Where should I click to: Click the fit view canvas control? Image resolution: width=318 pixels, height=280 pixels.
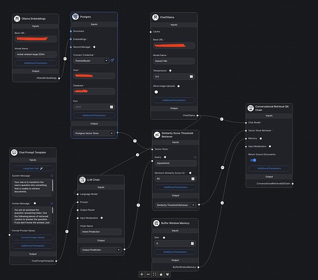point(155,274)
